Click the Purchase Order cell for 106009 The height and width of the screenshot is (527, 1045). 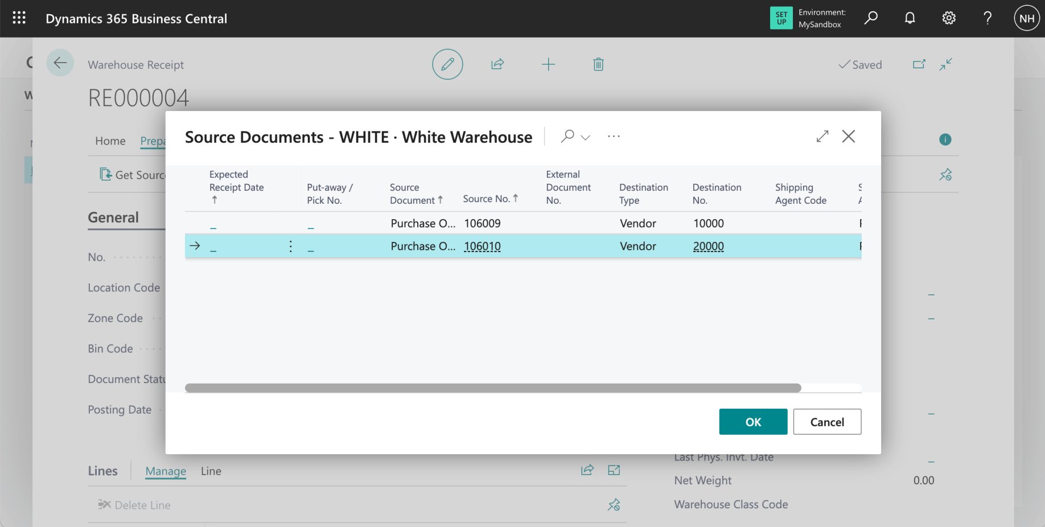423,223
